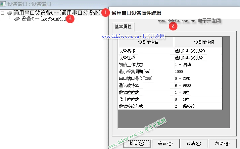
Task: Click the ModbusRTU child device icon
Action: click(17, 19)
